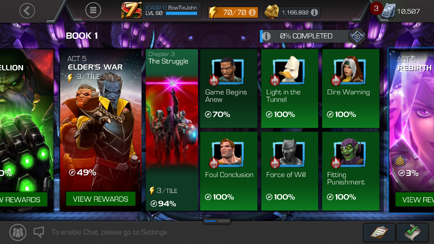Tap the energy info icon
434x244 pixels.
[x=252, y=12]
